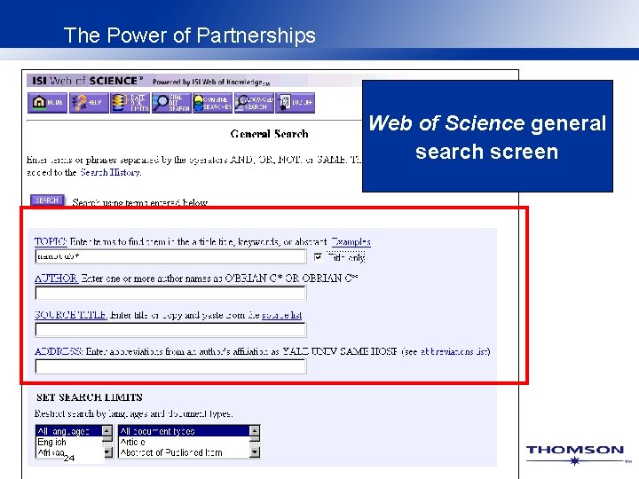Open the topic Examples link
This screenshot has height=479, width=639.
tap(351, 241)
